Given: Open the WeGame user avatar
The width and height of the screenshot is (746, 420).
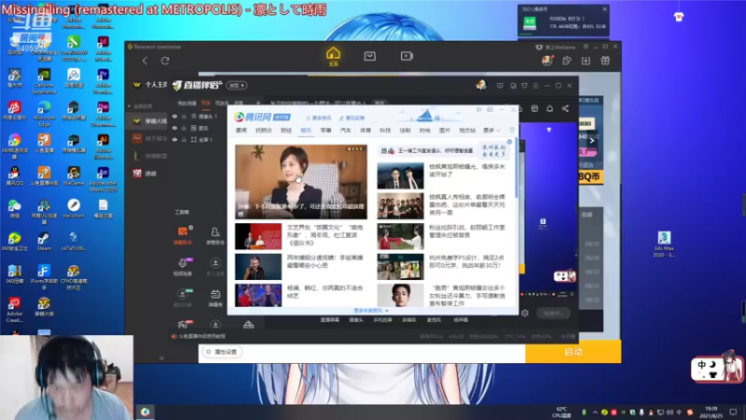Looking at the screenshot, I should (x=547, y=61).
